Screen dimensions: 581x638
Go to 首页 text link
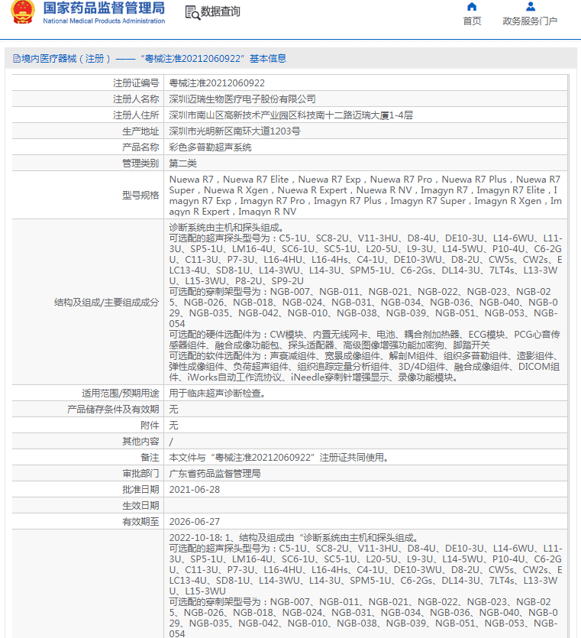pyautogui.click(x=472, y=21)
